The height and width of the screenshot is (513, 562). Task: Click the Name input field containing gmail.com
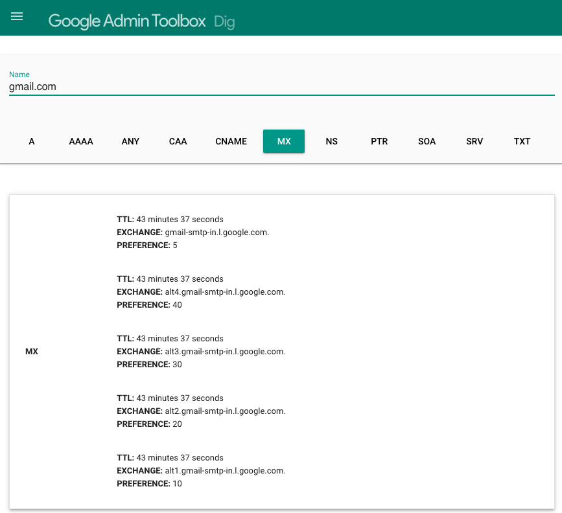coord(281,86)
